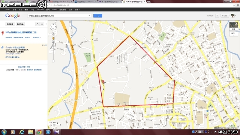Open YouTube from the Google bar
The image size is (240, 135).
(x=40, y=9)
